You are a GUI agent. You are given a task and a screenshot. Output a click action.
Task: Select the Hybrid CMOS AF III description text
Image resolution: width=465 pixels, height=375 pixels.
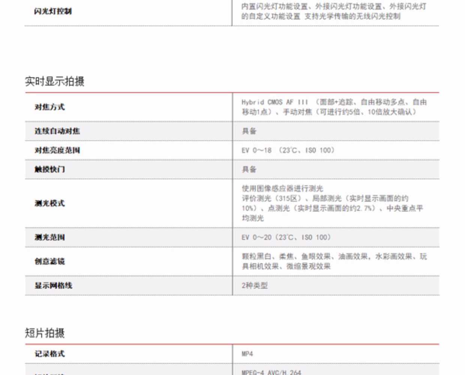[334, 107]
